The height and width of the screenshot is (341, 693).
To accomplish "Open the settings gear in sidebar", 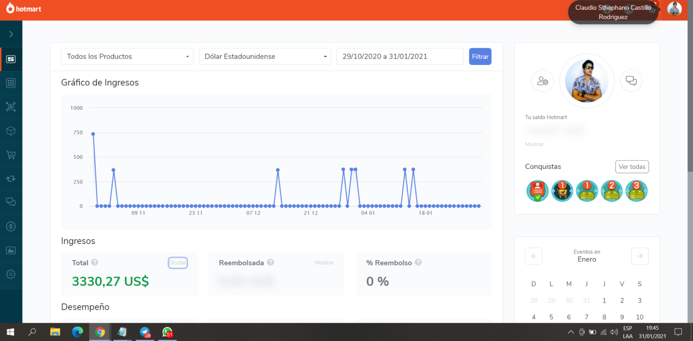I will [11, 274].
